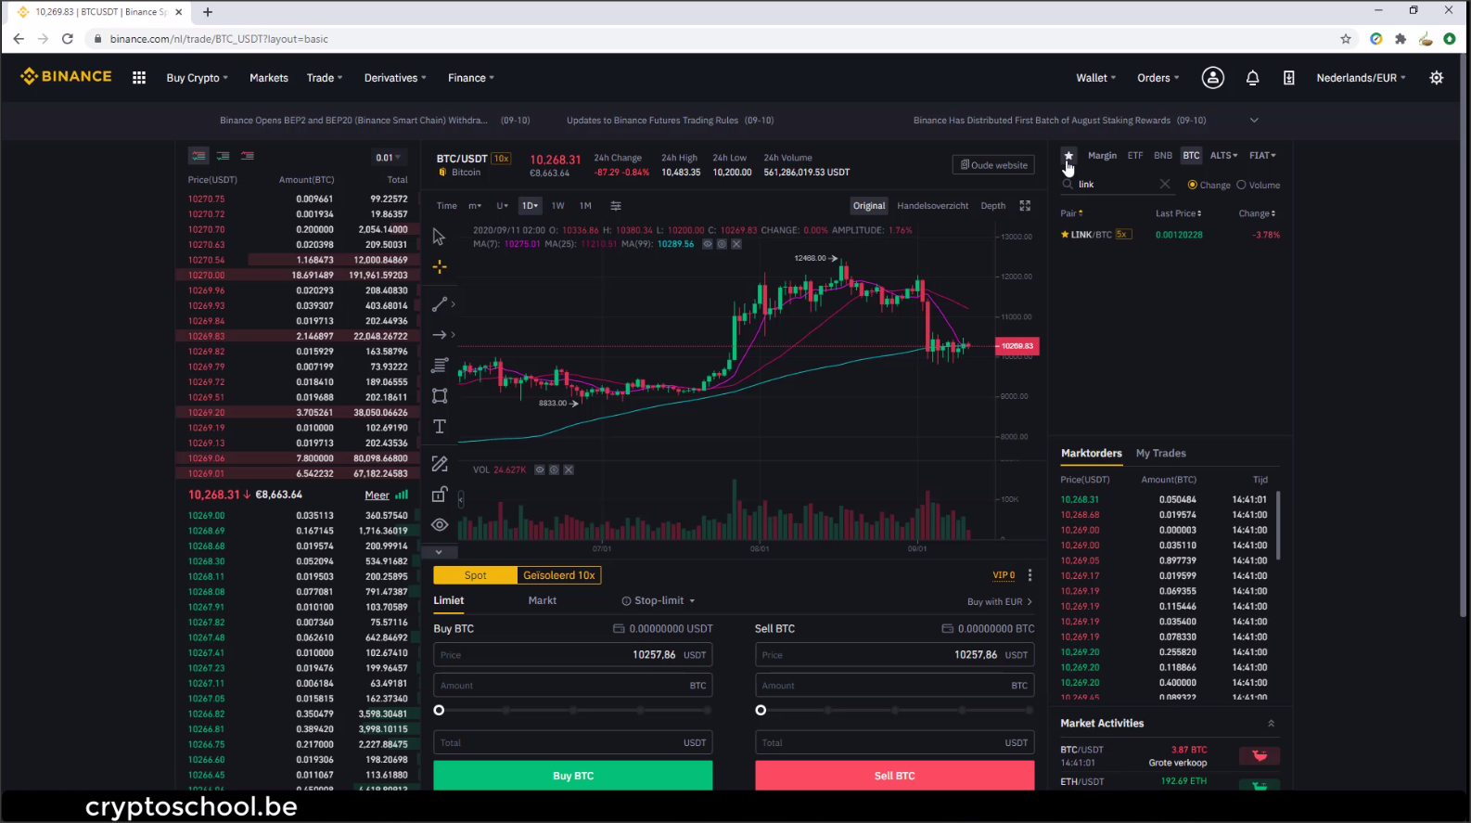Click the red Sell BTC button
The width and height of the screenshot is (1471, 823).
[x=895, y=776]
